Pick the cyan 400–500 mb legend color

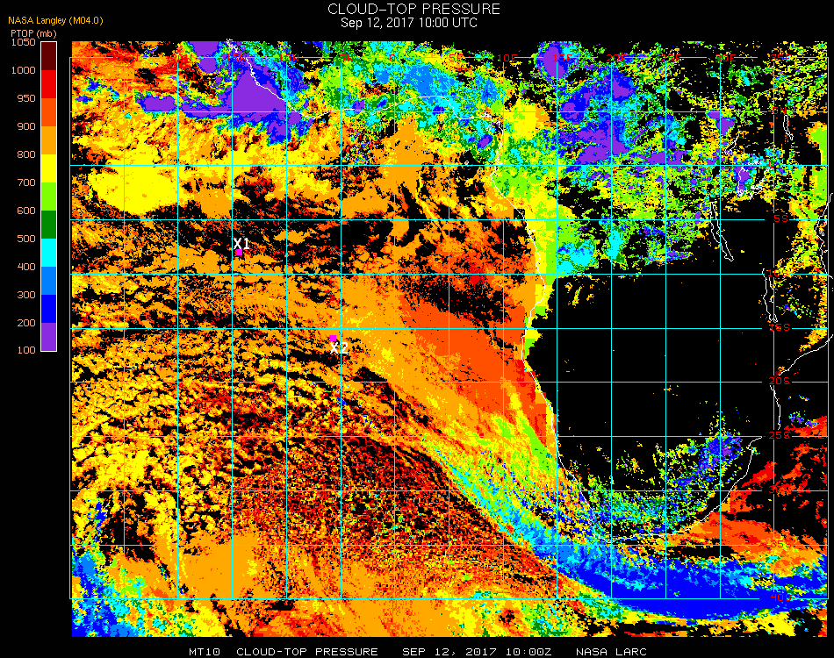48,253
